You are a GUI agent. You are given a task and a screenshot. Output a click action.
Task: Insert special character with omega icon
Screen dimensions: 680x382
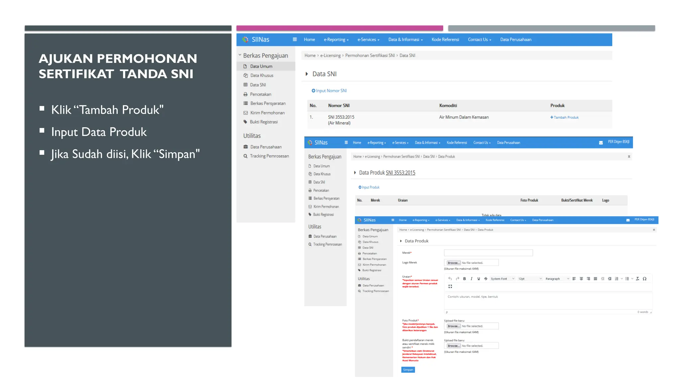pos(644,279)
